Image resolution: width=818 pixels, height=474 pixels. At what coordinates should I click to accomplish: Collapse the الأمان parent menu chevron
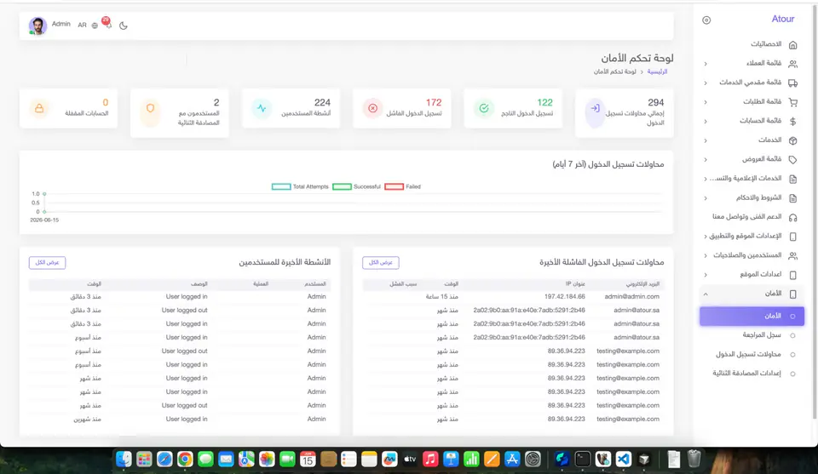pos(706,294)
